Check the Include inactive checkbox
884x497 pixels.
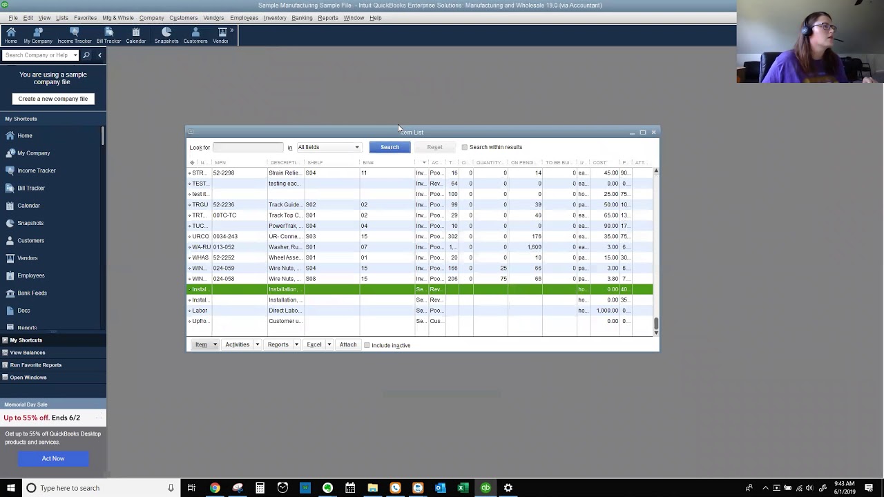tap(367, 345)
